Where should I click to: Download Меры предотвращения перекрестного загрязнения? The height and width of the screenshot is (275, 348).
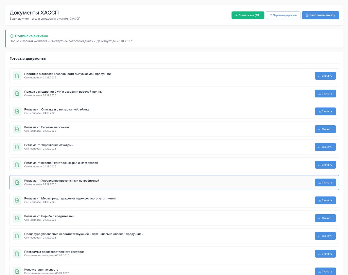(325, 200)
